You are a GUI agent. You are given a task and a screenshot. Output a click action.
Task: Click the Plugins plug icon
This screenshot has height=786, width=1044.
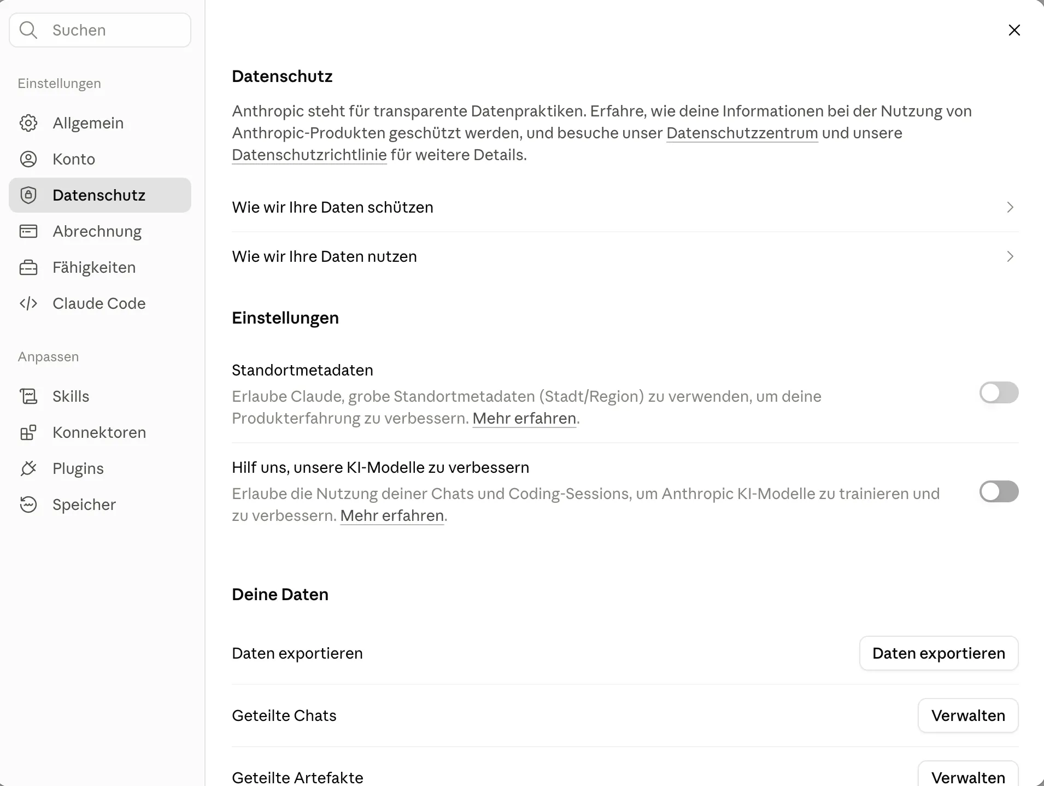(x=28, y=468)
